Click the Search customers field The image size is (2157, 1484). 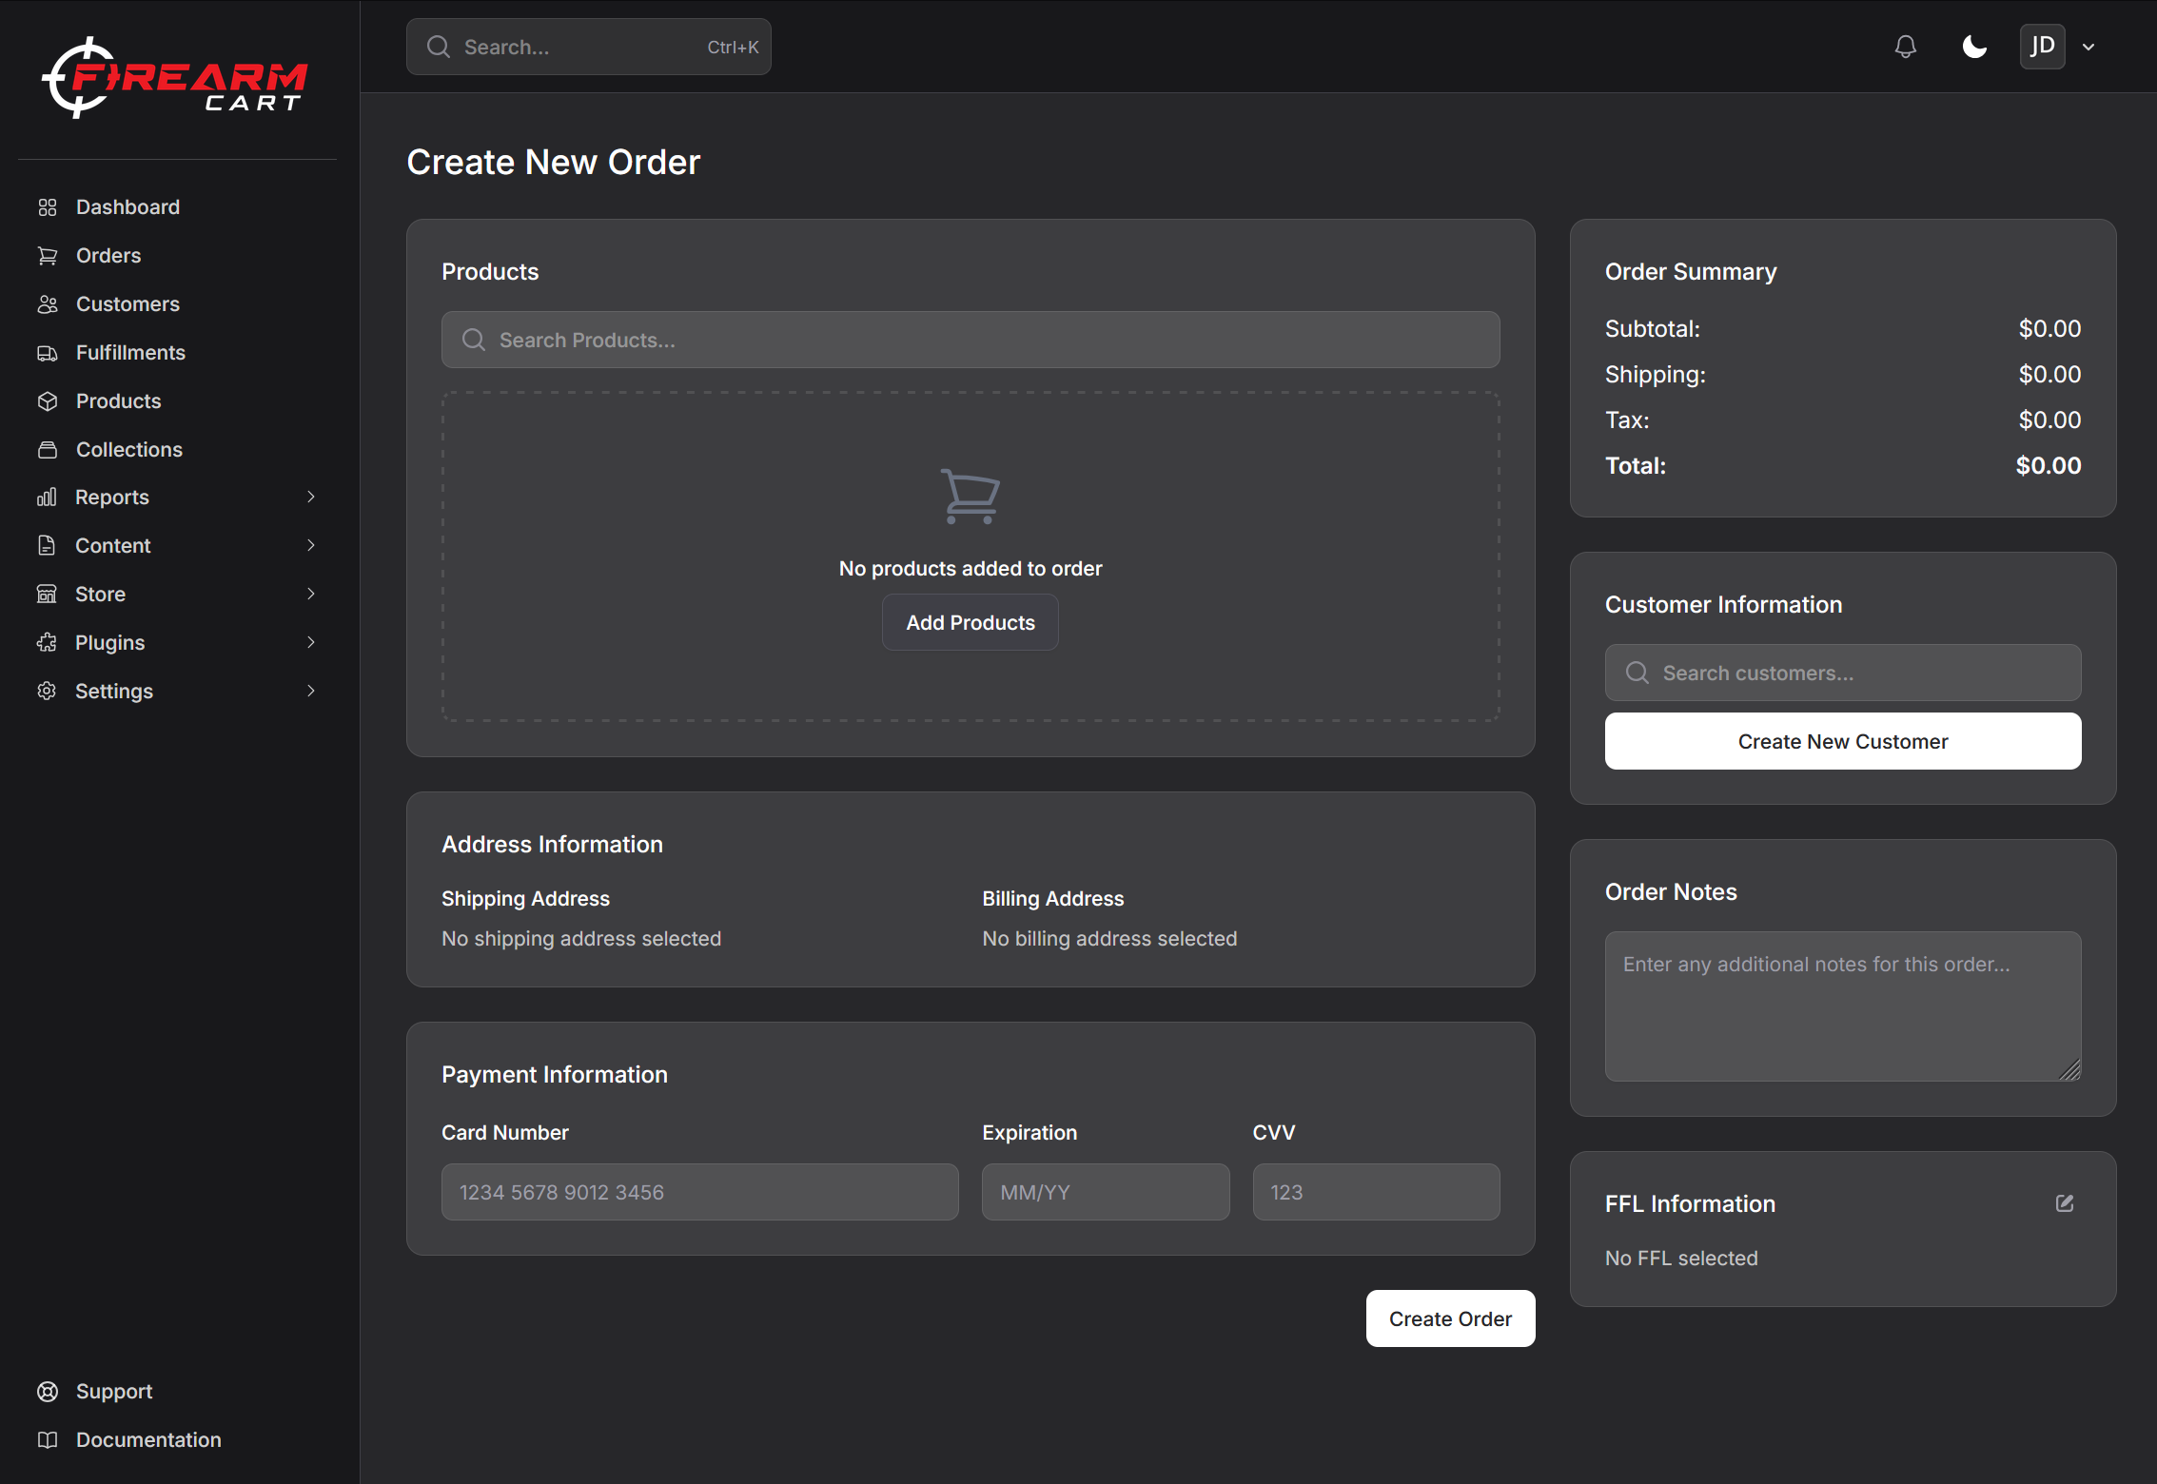click(x=1843, y=673)
